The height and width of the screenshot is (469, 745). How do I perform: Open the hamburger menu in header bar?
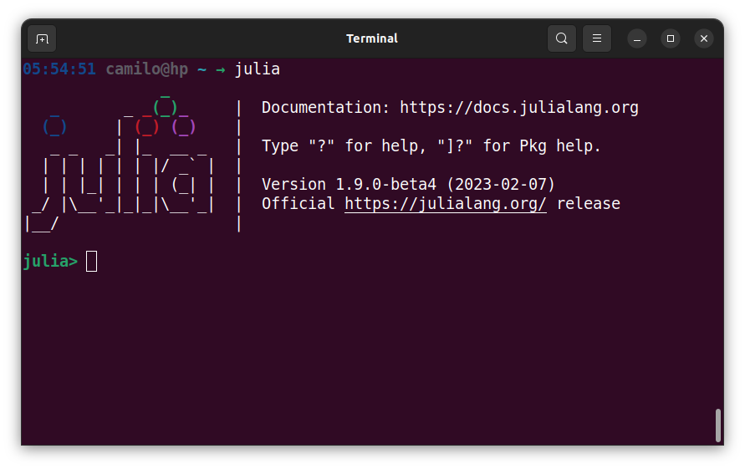point(597,38)
